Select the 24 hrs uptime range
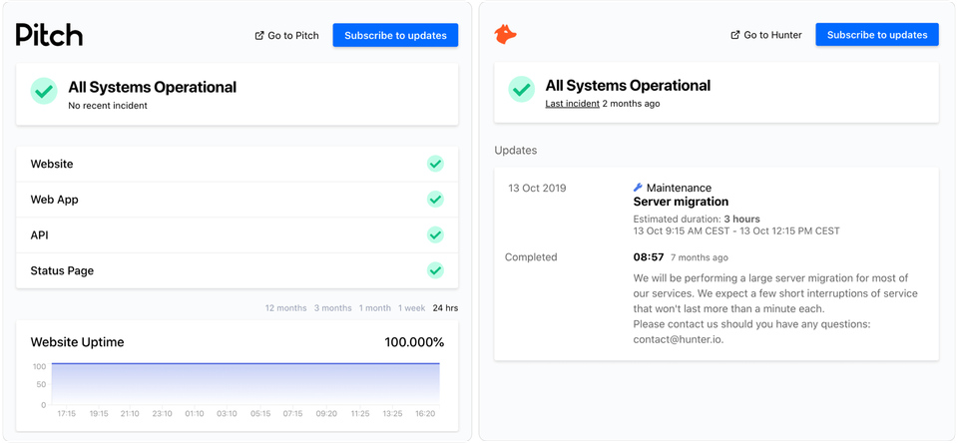The image size is (958, 443). 445,308
